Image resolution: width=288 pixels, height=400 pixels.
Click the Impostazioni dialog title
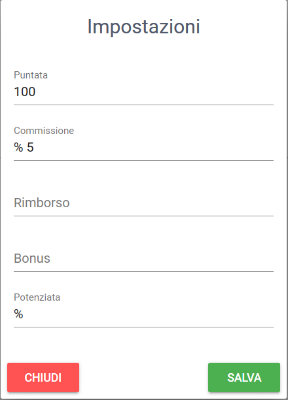click(x=143, y=27)
